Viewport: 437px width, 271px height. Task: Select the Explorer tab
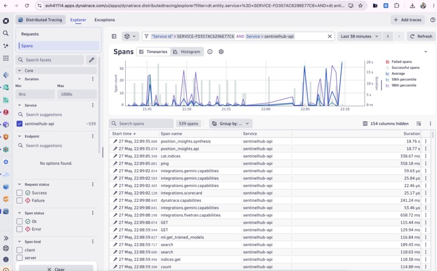(78, 20)
